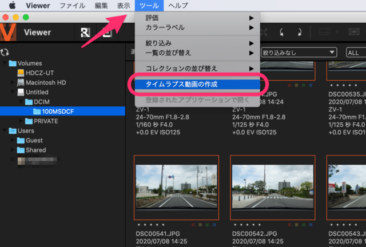Click the Users folder icon

tap(13, 131)
